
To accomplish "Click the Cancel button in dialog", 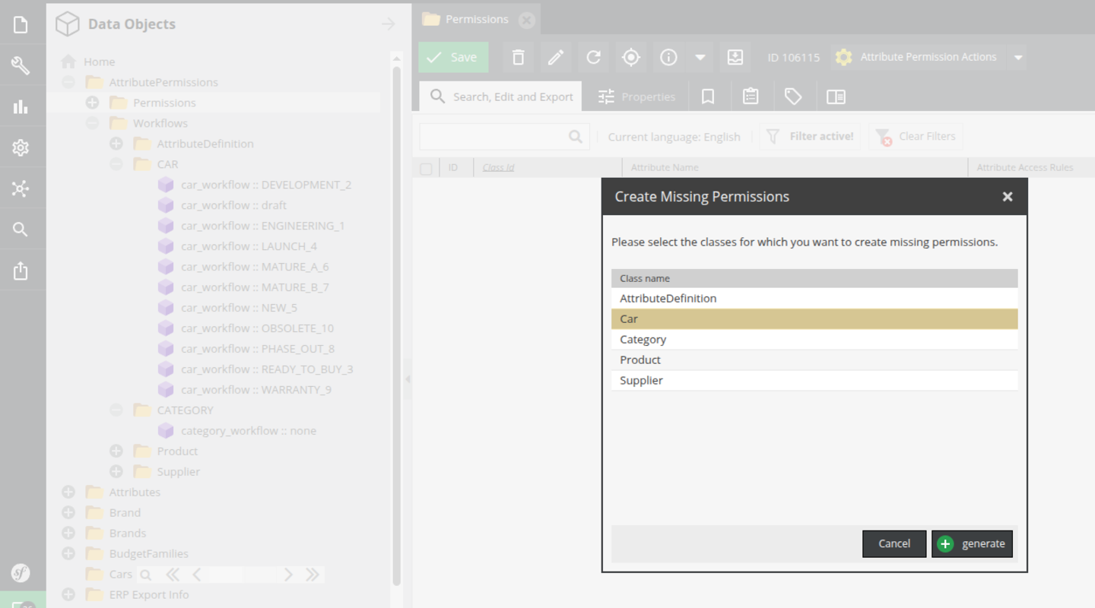I will (894, 543).
